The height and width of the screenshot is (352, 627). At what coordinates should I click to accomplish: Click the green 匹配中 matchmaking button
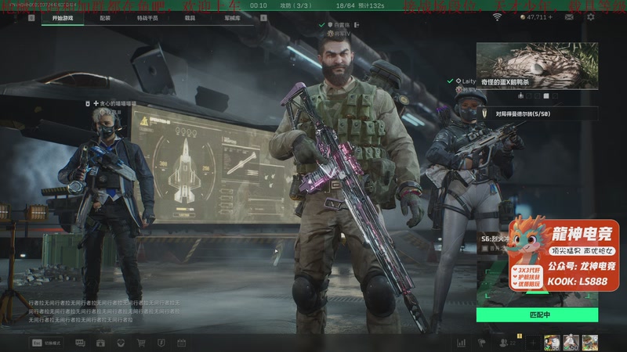(537, 315)
